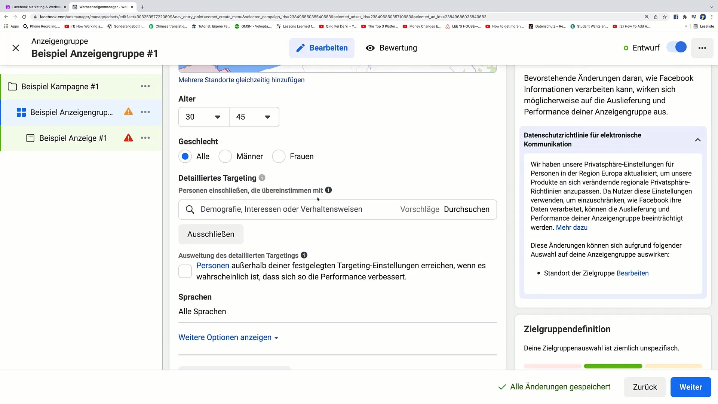Click the warning icon on Beispiel Anzeigengruppe
Viewport: 718px width, 404px height.
click(129, 112)
